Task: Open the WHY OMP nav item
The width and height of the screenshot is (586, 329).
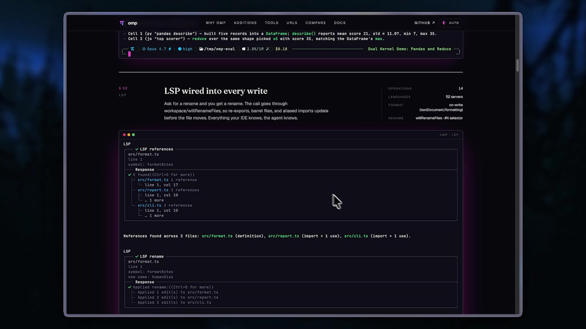Action: [x=216, y=23]
